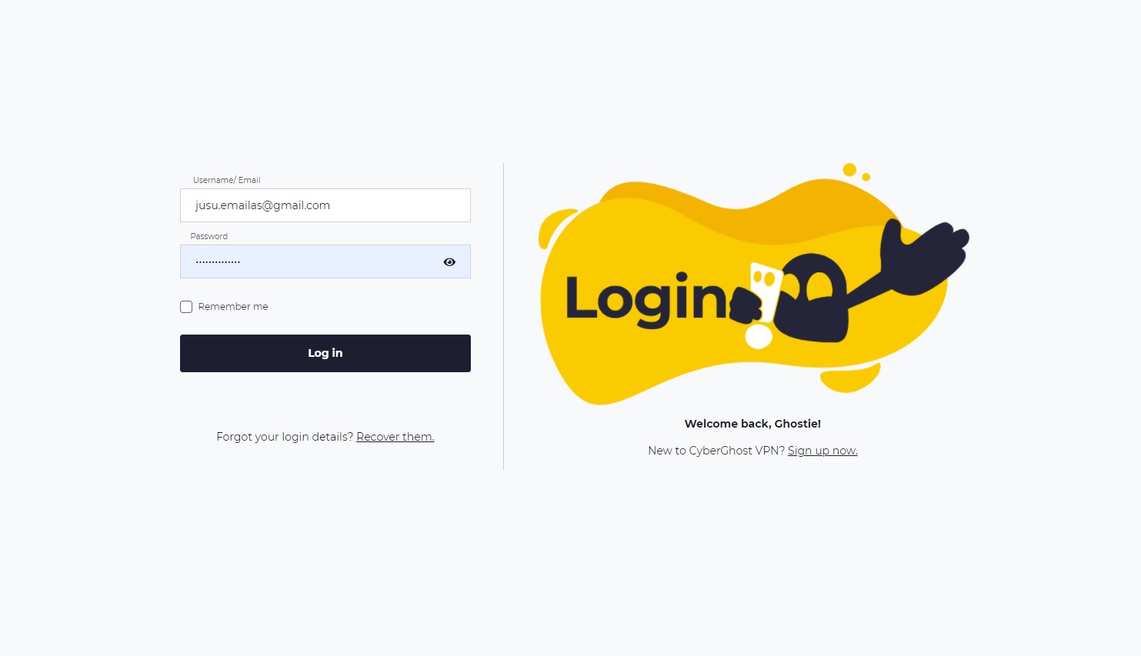Viewport: 1141px width, 656px height.
Task: Click the dark Log in button
Action: point(325,353)
